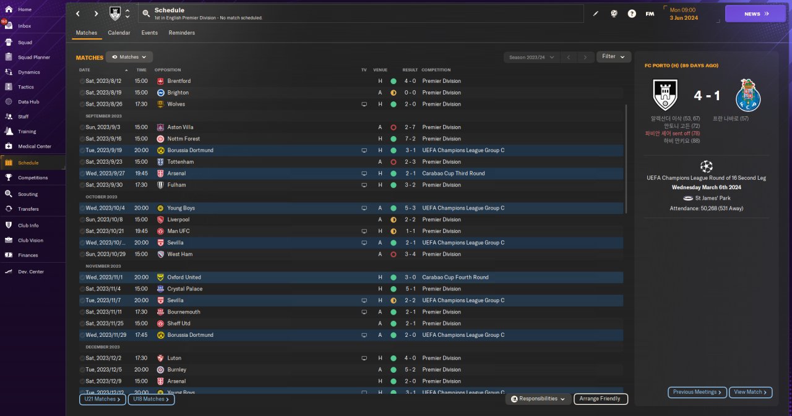Viewport: 792px width, 416px height.
Task: Open the Staff icon
Action: tap(9, 117)
